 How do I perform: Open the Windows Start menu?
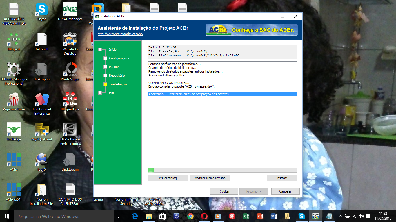click(7, 216)
